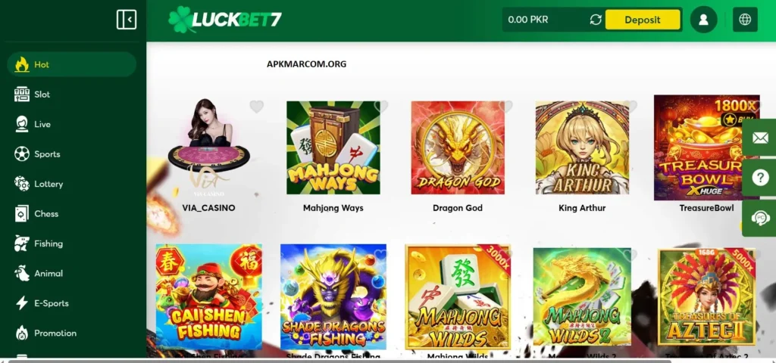The width and height of the screenshot is (776, 363).
Task: Open the Sports soccer ball icon
Action: pos(22,154)
